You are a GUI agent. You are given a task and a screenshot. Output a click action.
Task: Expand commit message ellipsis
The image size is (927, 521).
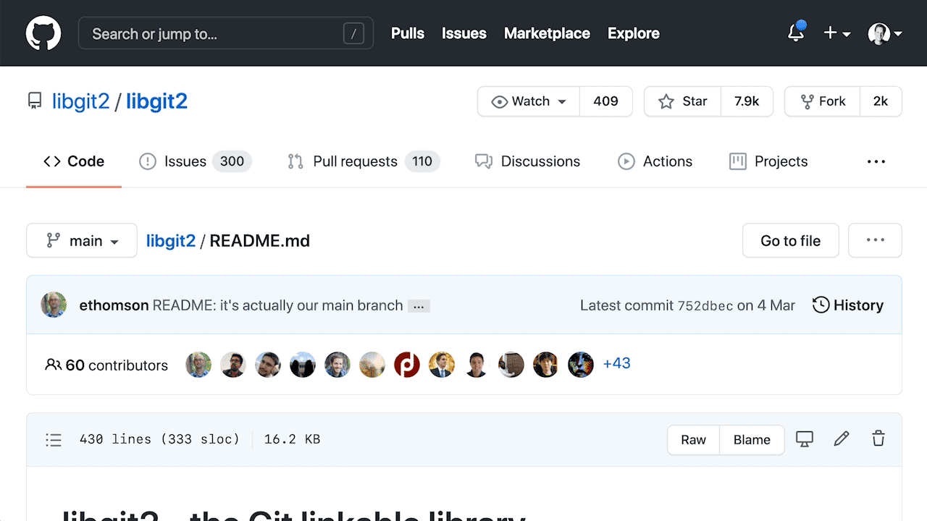[419, 306]
